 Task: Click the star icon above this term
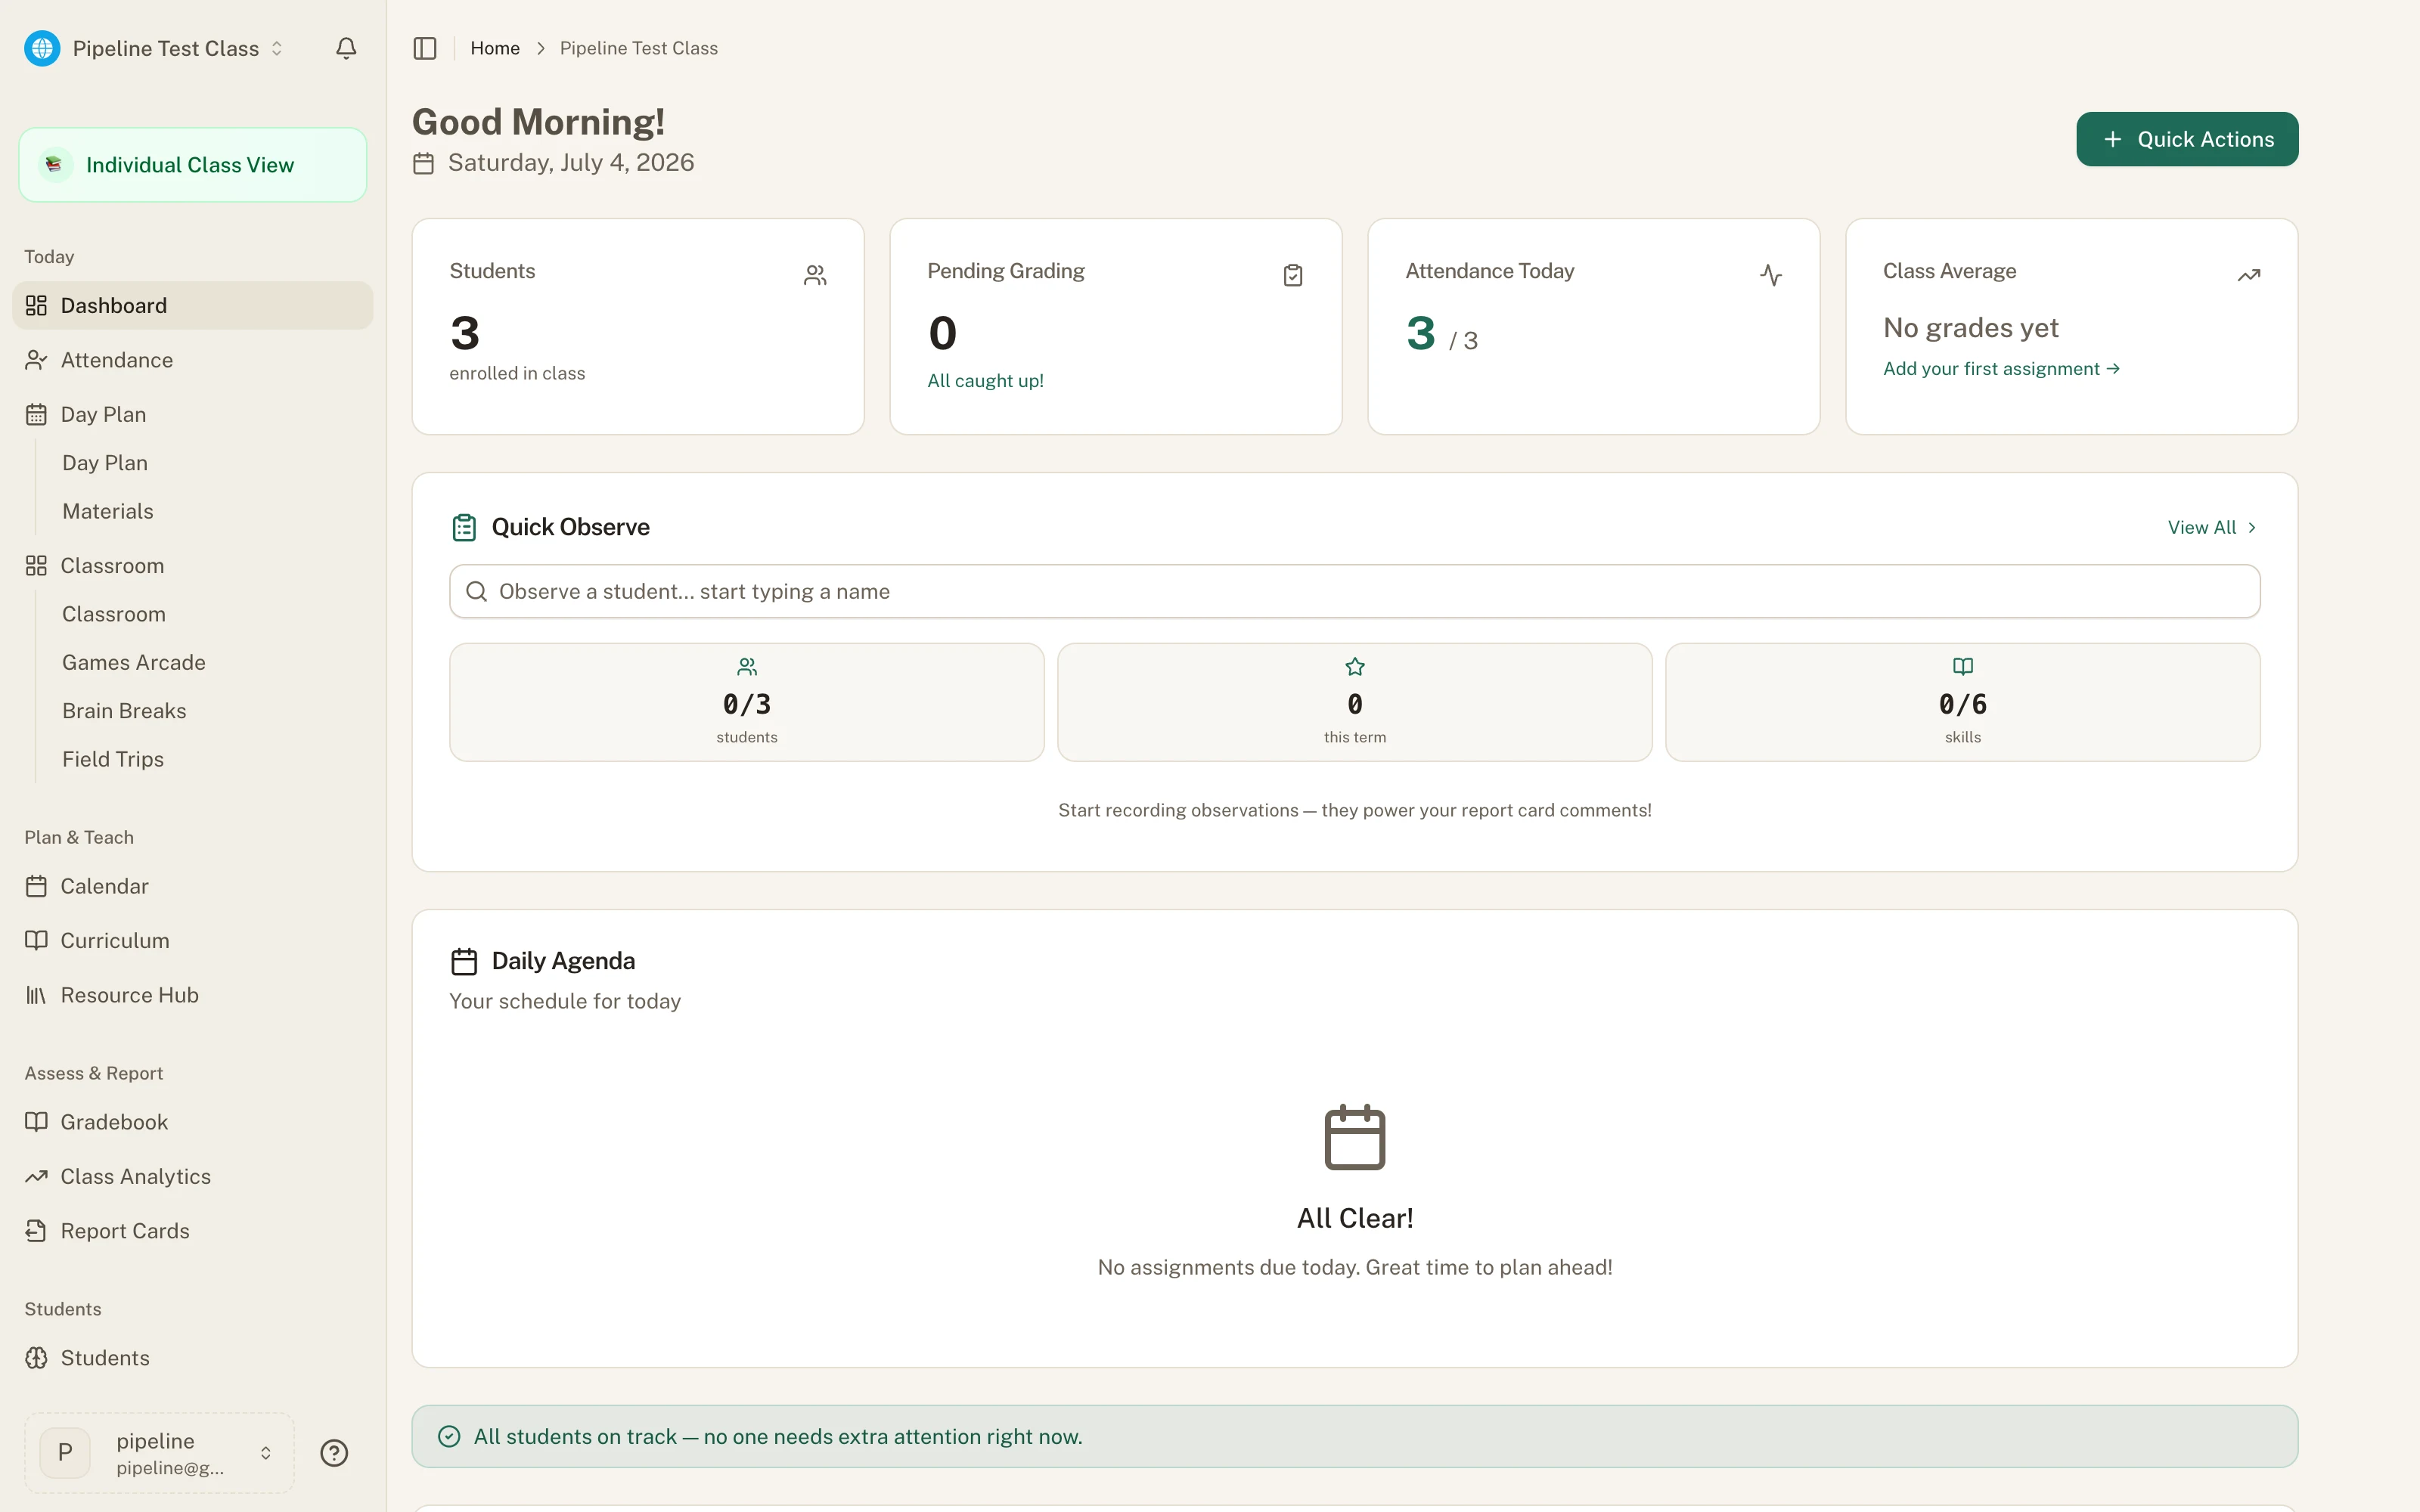click(1355, 667)
